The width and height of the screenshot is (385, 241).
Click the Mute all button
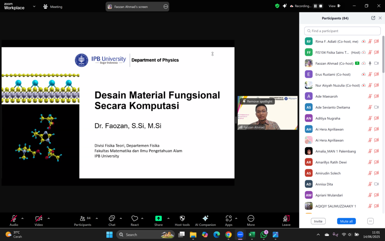tap(346, 221)
